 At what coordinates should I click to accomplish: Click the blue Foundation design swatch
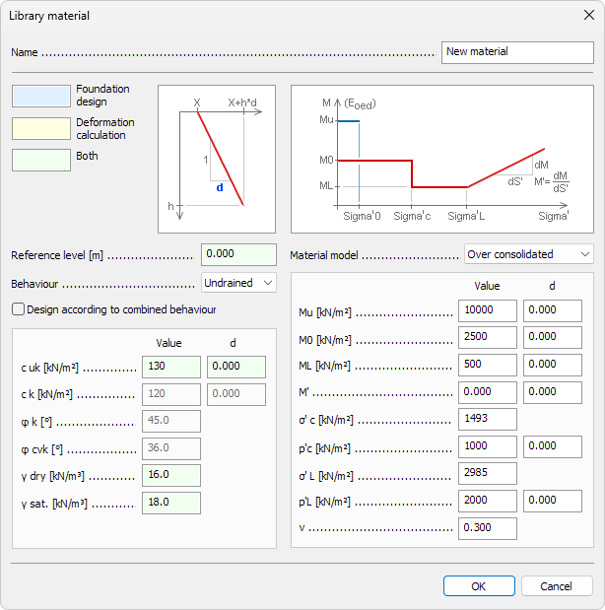tap(40, 96)
